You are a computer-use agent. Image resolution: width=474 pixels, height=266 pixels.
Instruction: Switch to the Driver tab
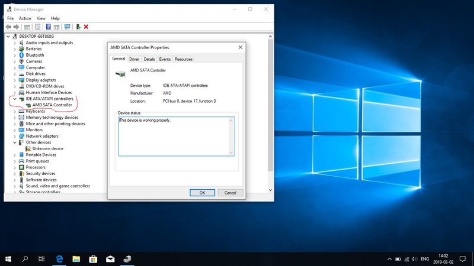[x=134, y=59]
